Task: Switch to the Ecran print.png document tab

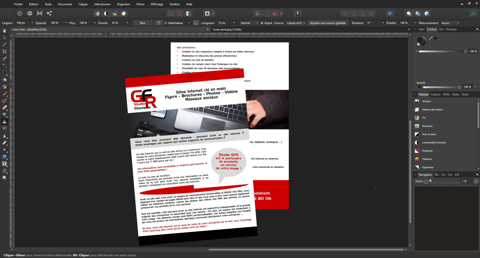Action: pos(227,30)
